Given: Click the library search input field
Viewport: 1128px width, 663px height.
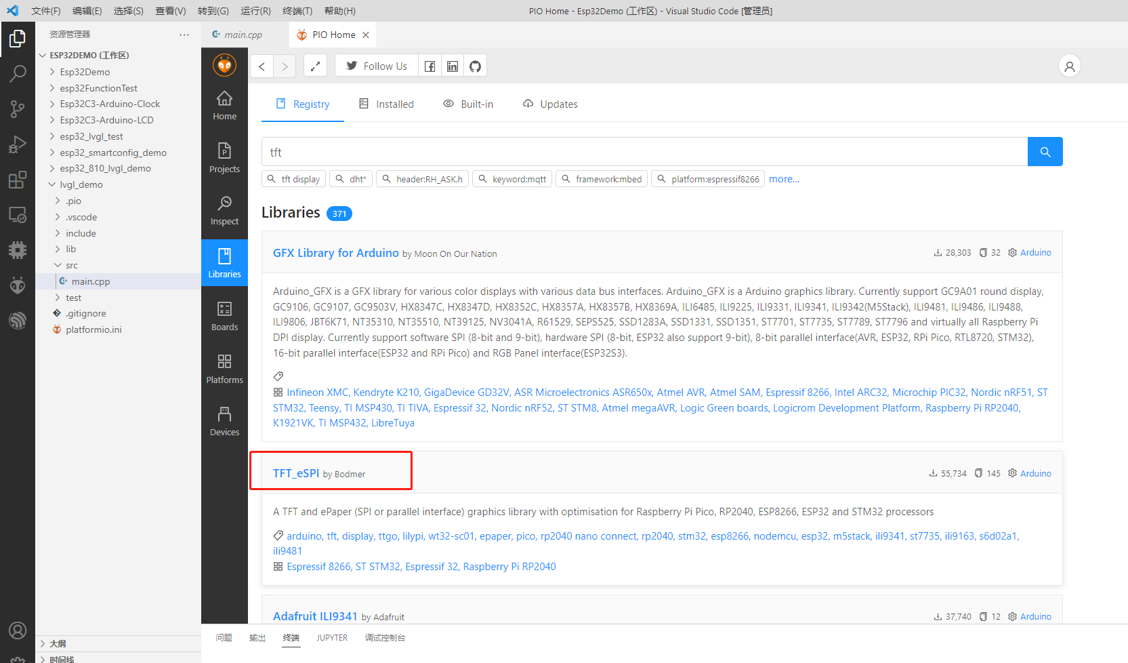Looking at the screenshot, I should point(644,152).
